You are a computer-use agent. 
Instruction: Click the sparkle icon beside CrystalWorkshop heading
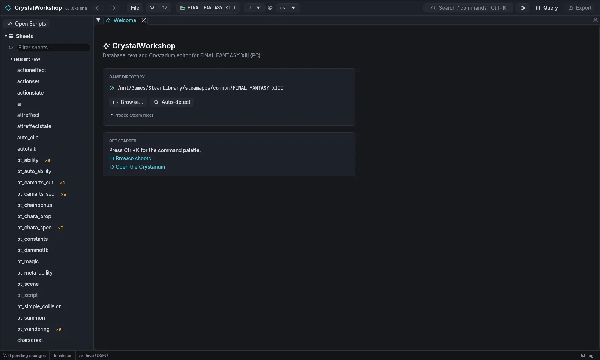[x=106, y=46]
